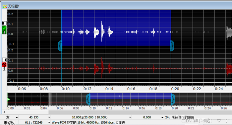Click the Wave PCM 16 bit format text
Screen dimensions: 232x125
[x=88, y=122]
